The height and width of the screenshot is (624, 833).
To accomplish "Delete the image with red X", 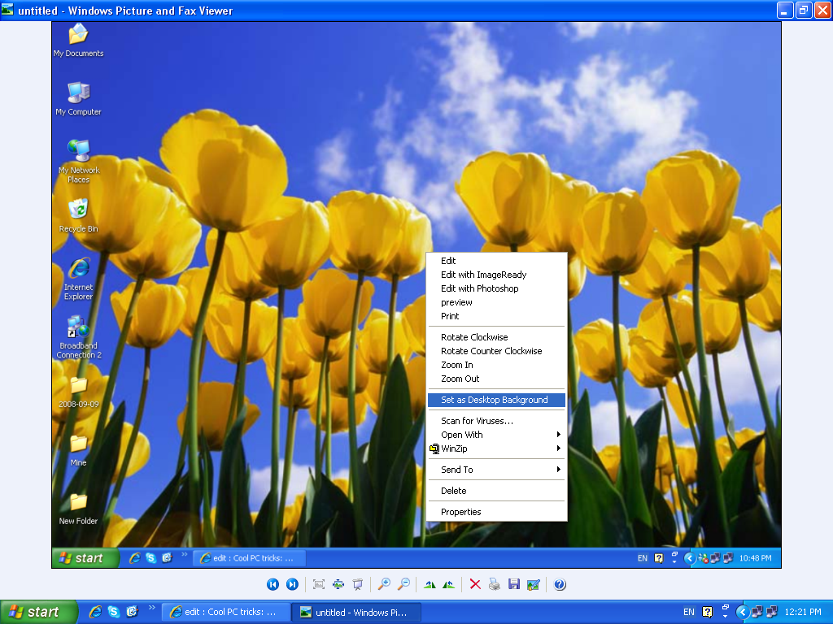I will 475,584.
